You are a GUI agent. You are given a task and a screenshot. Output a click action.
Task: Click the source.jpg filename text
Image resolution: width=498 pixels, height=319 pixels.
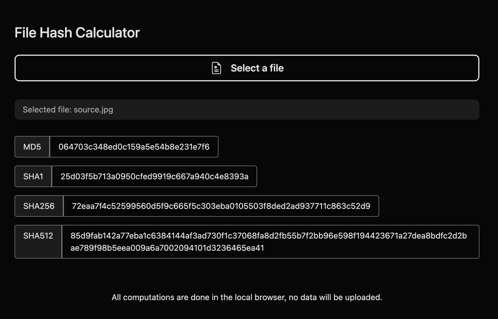[94, 110]
